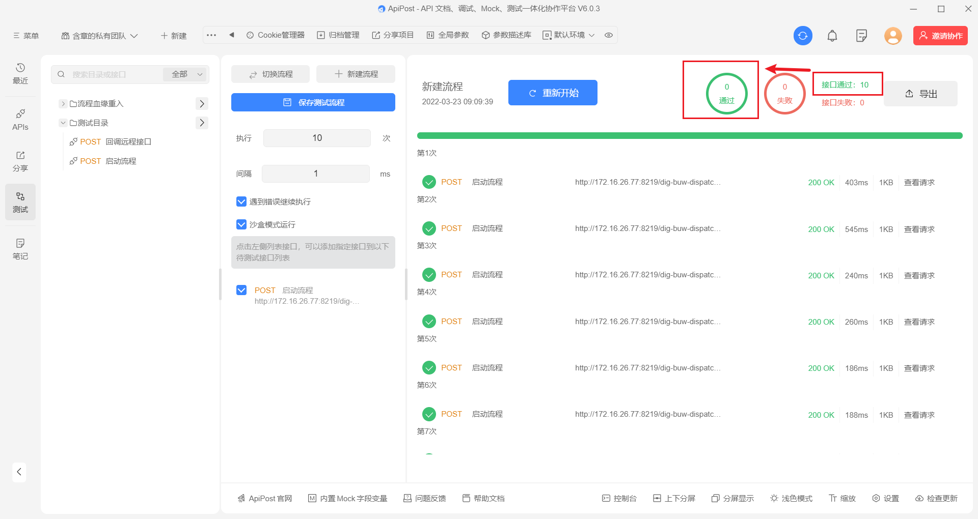Click 重新开始 restart button
978x519 pixels.
pyautogui.click(x=553, y=93)
